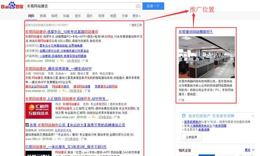Image resolution: width=260 pixels, height=156 pixels.
Task: Open result 亿恩网站建设_一体化服务
Action: click(66, 147)
